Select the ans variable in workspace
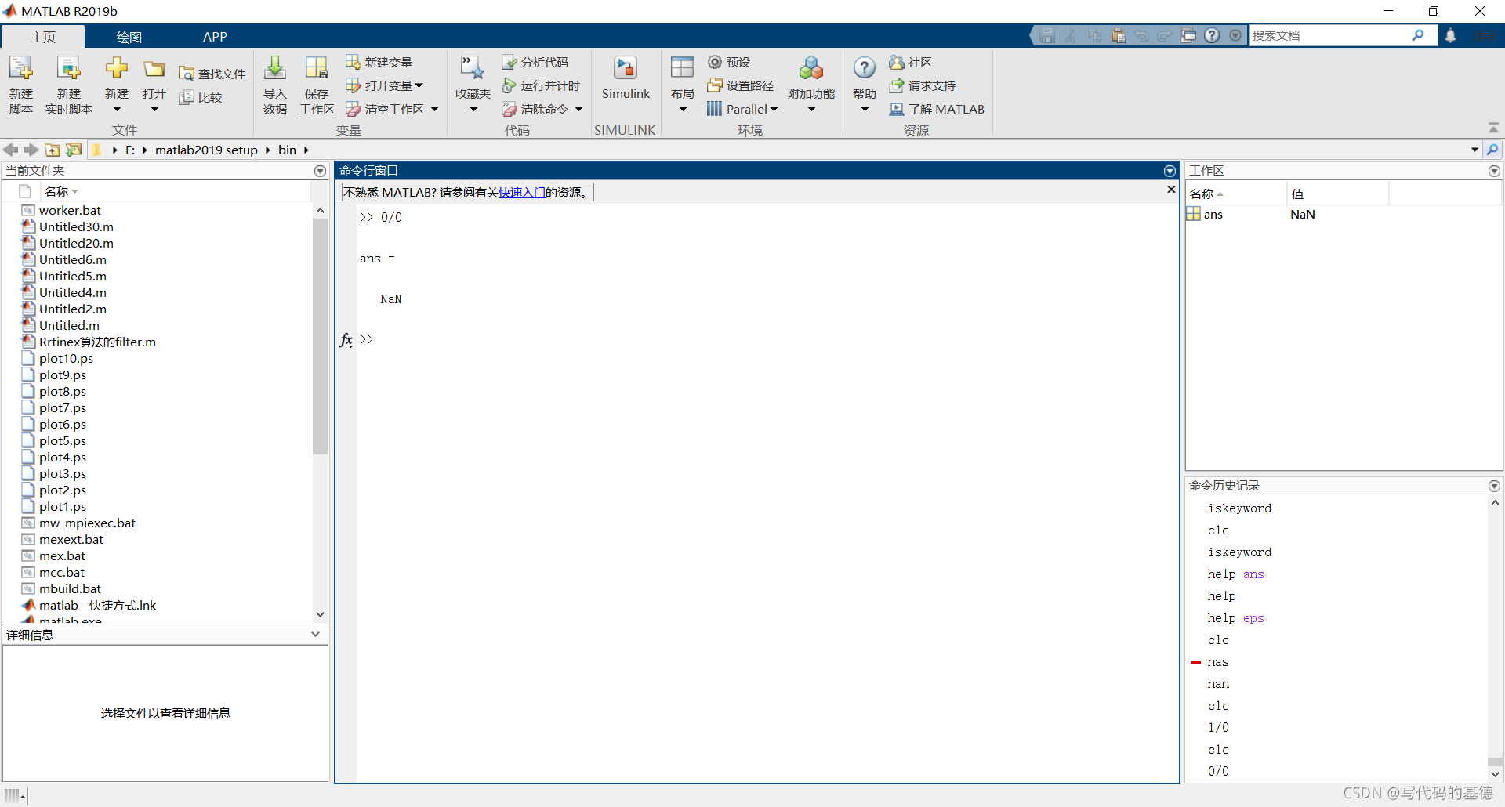 1213,215
